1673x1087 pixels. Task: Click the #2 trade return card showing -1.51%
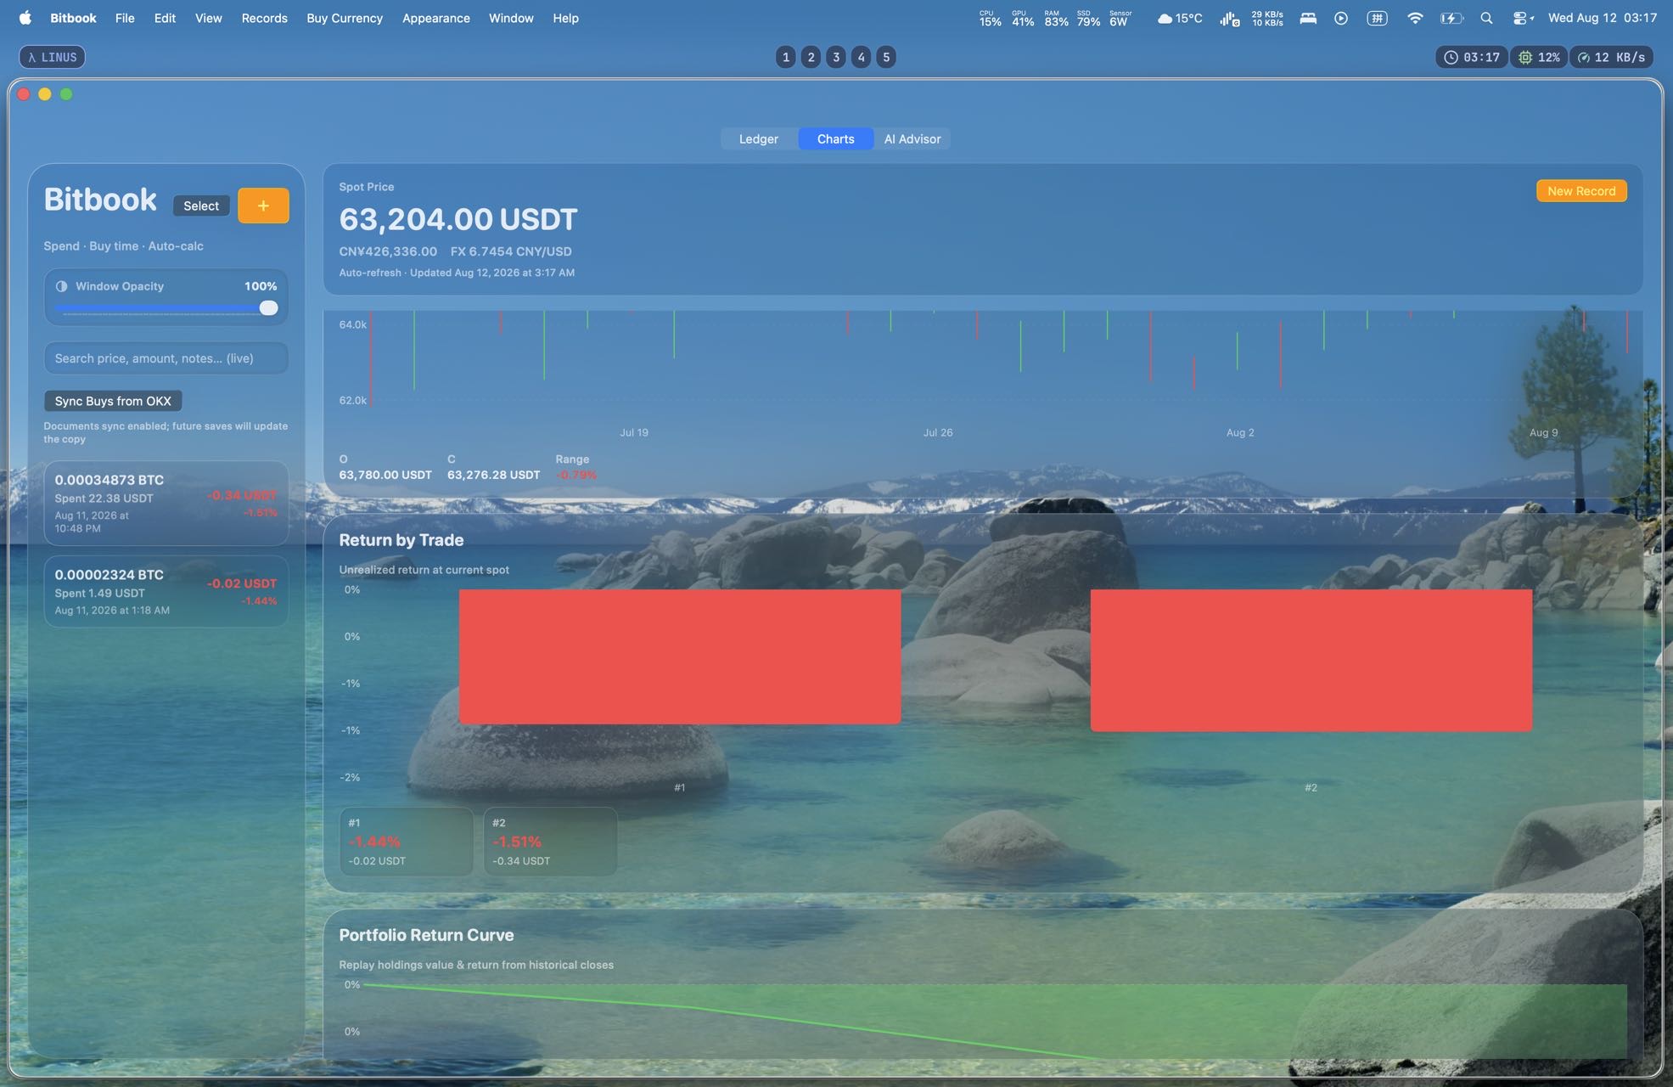(551, 842)
